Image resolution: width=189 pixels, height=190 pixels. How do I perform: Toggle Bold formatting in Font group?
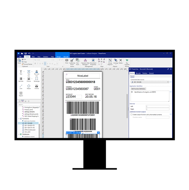pyautogui.click(x=35, y=63)
